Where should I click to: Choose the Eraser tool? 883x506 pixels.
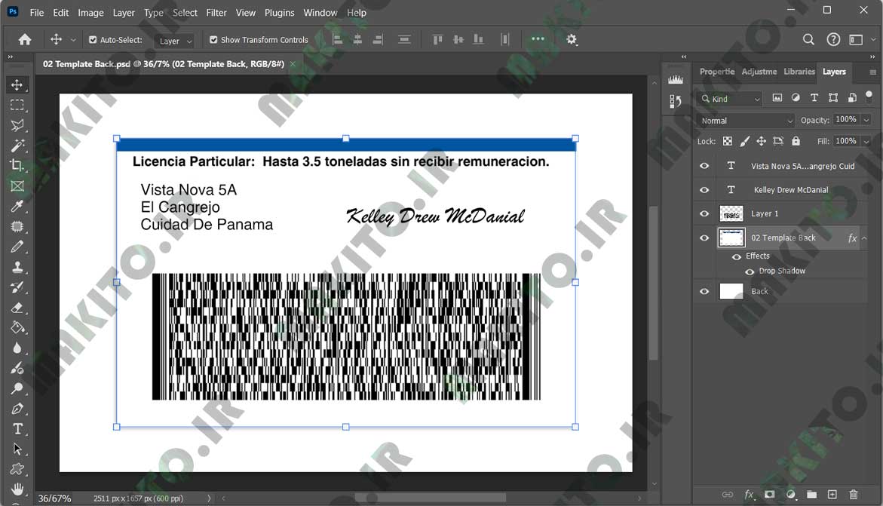pos(17,308)
